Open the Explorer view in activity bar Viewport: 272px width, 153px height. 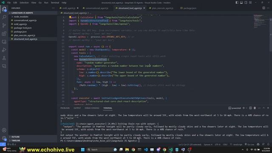4,9
